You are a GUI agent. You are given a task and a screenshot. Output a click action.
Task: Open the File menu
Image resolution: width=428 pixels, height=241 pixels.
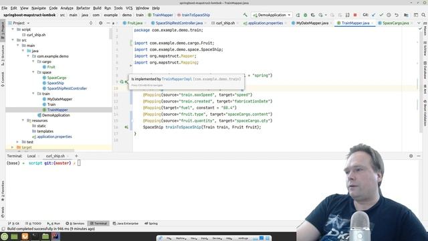coord(5,8)
